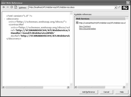Image resolution: width=131 pixels, height=97 pixels.
Task: Click the document icon beside the vcsmarkhsch4 URL
Action: pos(77,23)
